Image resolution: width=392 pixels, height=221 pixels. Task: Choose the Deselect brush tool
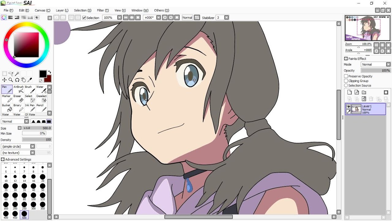tap(41, 98)
